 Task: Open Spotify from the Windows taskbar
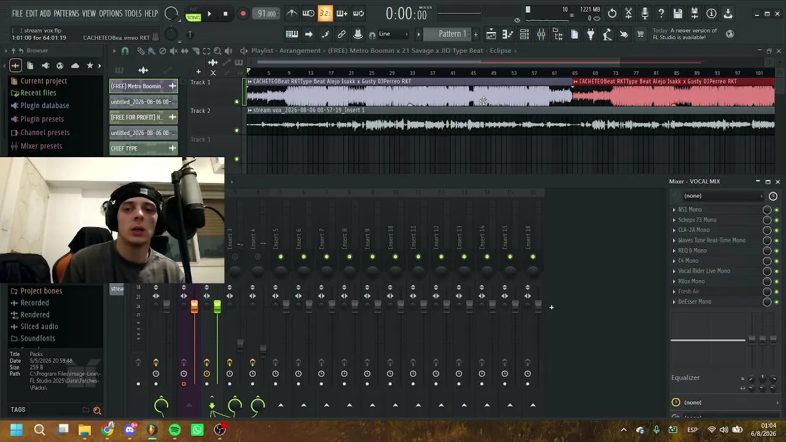[x=174, y=430]
